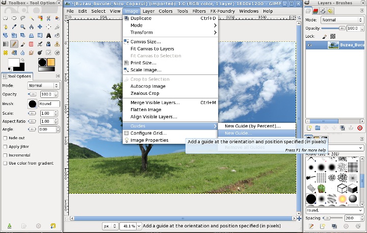Select the Smudge finger tool

[x=32, y=53]
